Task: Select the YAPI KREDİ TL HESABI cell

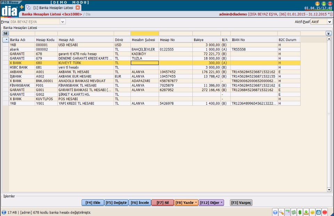Action: [86, 103]
